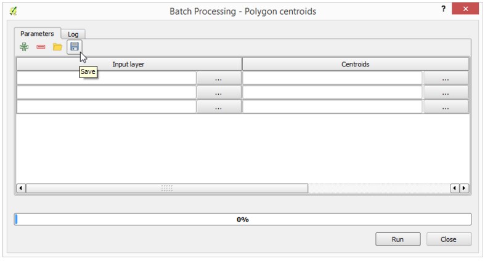Browse Centroids output for the second row
Viewport: 485px width, 261px height.
click(446, 92)
